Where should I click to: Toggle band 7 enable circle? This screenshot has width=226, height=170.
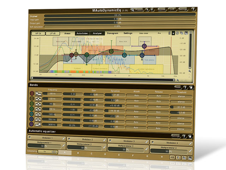(x=31, y=124)
